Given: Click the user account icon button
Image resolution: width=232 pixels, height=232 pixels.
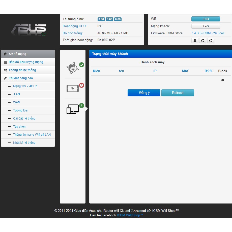Looking at the screenshot, I should pos(195,40).
